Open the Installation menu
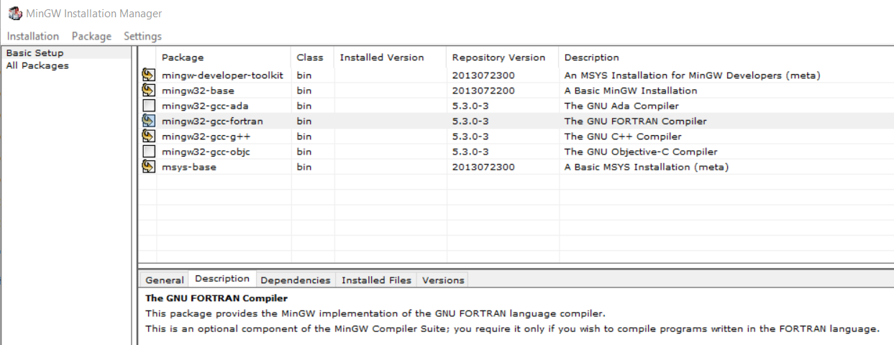This screenshot has width=894, height=345. click(x=33, y=36)
